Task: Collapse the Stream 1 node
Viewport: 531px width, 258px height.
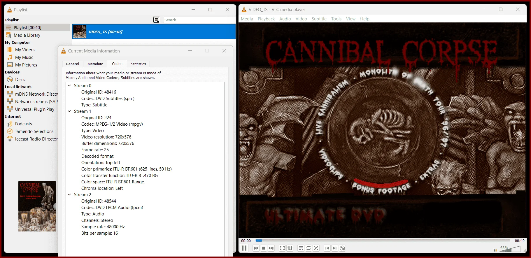Action: [x=69, y=111]
